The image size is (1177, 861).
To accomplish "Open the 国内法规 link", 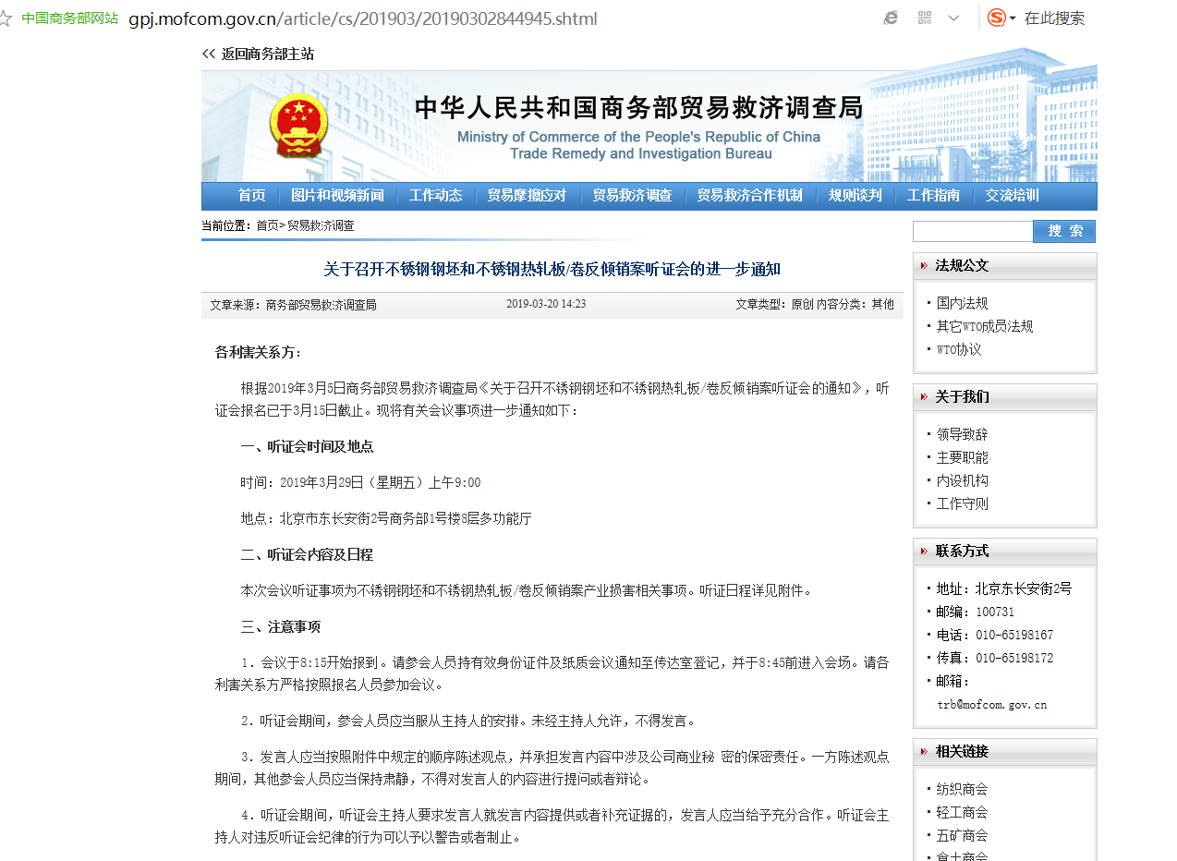I will [962, 303].
